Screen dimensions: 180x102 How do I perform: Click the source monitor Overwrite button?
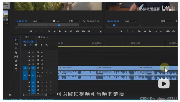click(83, 31)
